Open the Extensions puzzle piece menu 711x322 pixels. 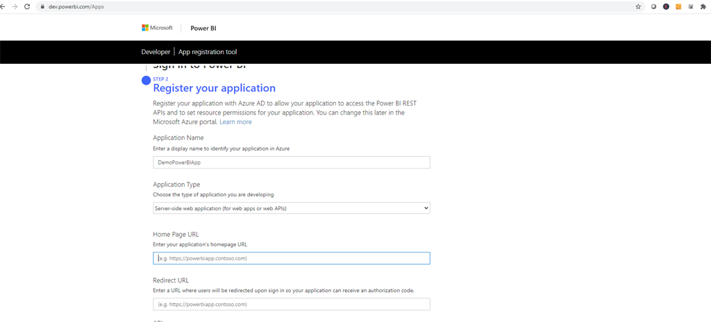tap(703, 6)
